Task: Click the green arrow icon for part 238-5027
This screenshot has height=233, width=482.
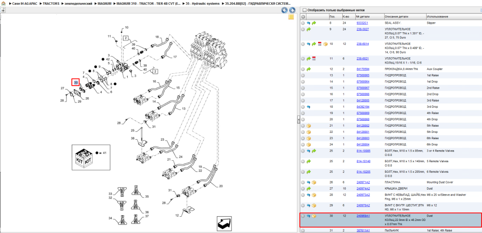Action: [x=308, y=29]
